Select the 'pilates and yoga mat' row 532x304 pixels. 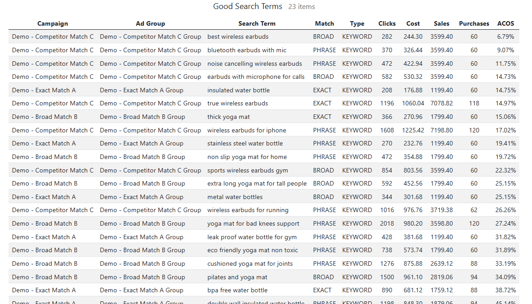(238, 277)
